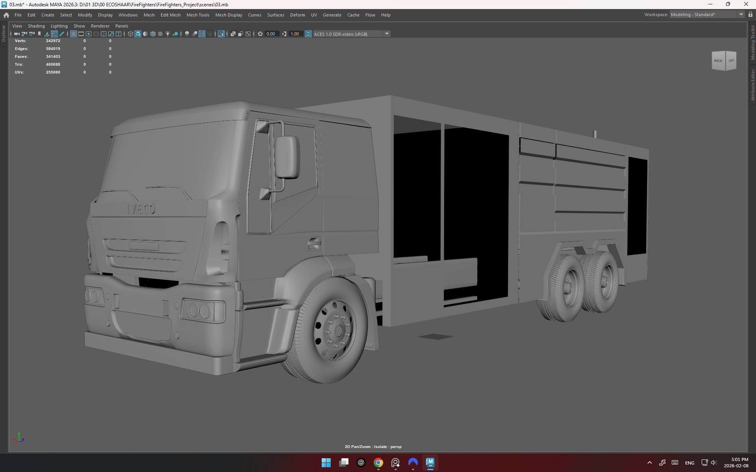Open the Attribute Editor side tab
Screen dimensions: 756x472
pyautogui.click(x=752, y=85)
